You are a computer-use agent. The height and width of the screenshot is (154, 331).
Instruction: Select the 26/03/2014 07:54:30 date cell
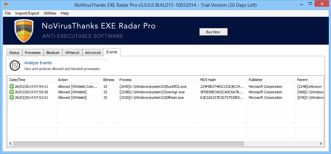pyautogui.click(x=31, y=92)
